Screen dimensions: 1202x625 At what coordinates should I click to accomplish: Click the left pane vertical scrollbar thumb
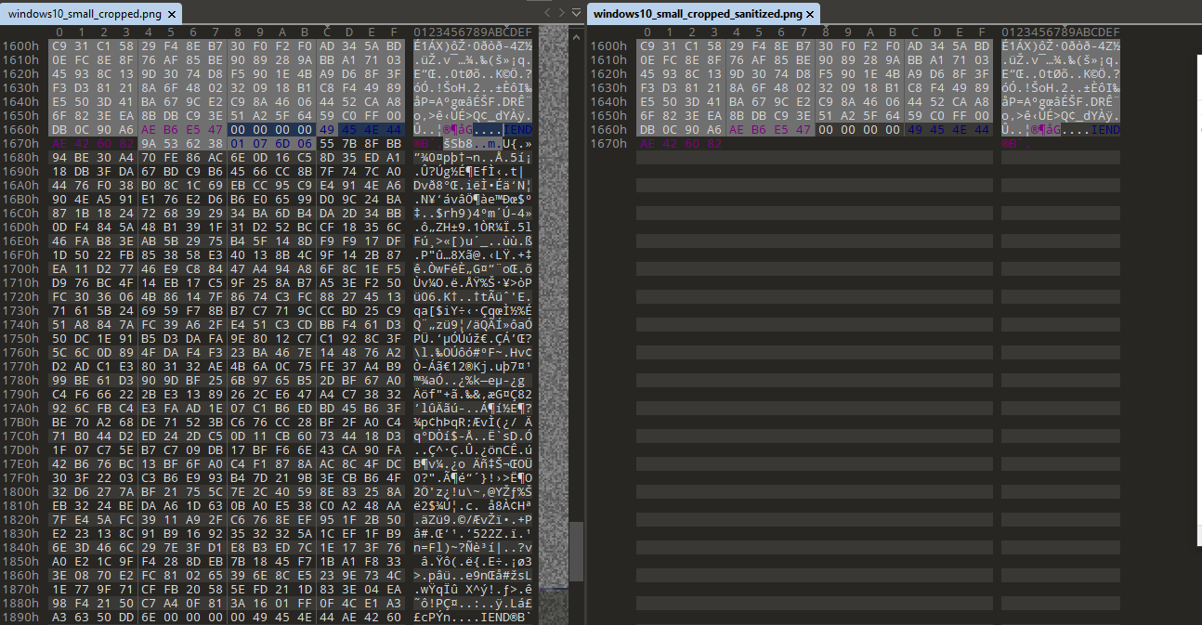577,551
